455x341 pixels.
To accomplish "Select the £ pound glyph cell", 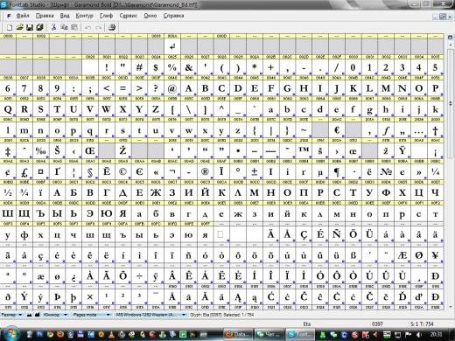I will click(24, 171).
